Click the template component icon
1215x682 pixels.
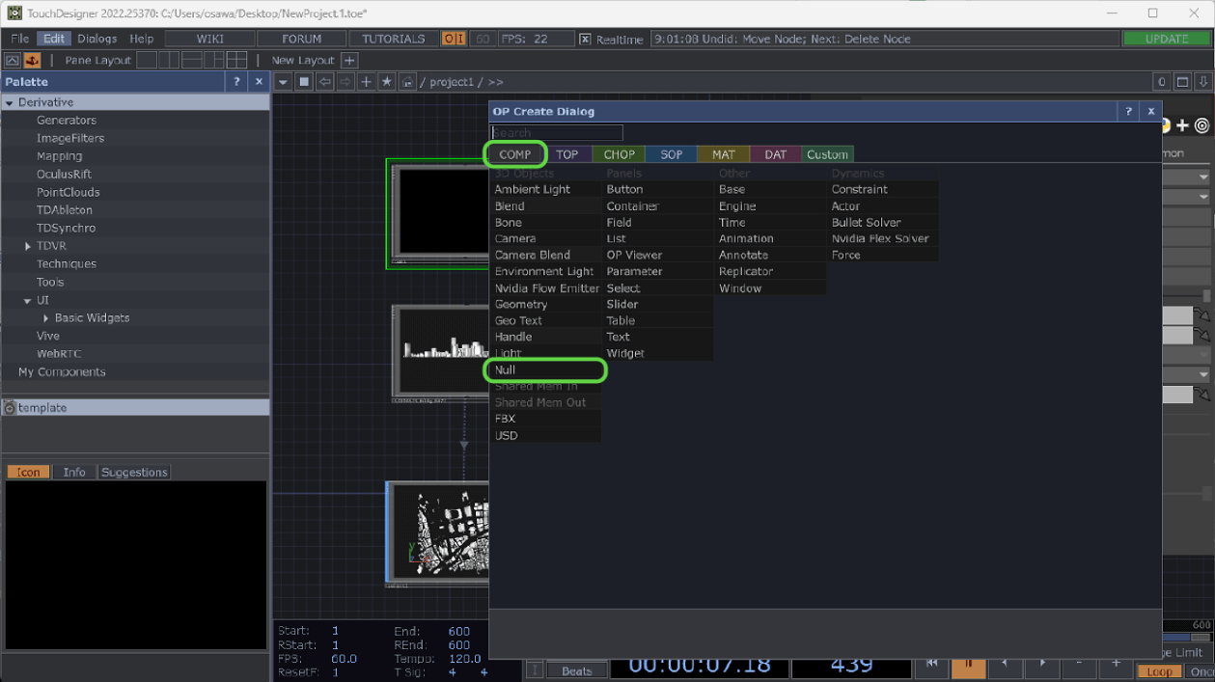coord(10,408)
